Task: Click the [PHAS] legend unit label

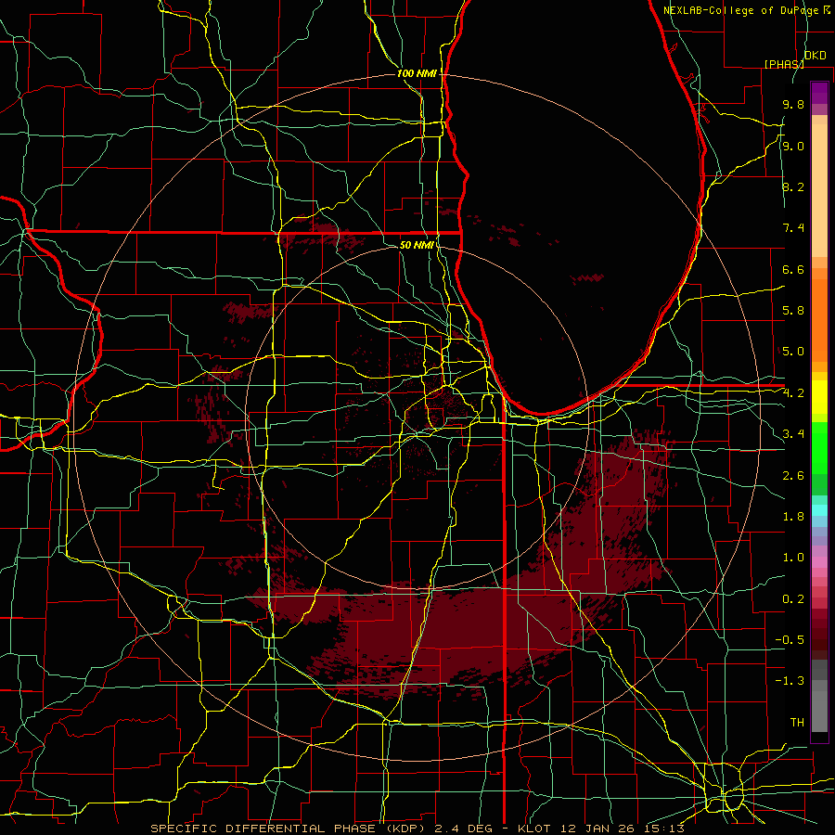Action: click(784, 64)
